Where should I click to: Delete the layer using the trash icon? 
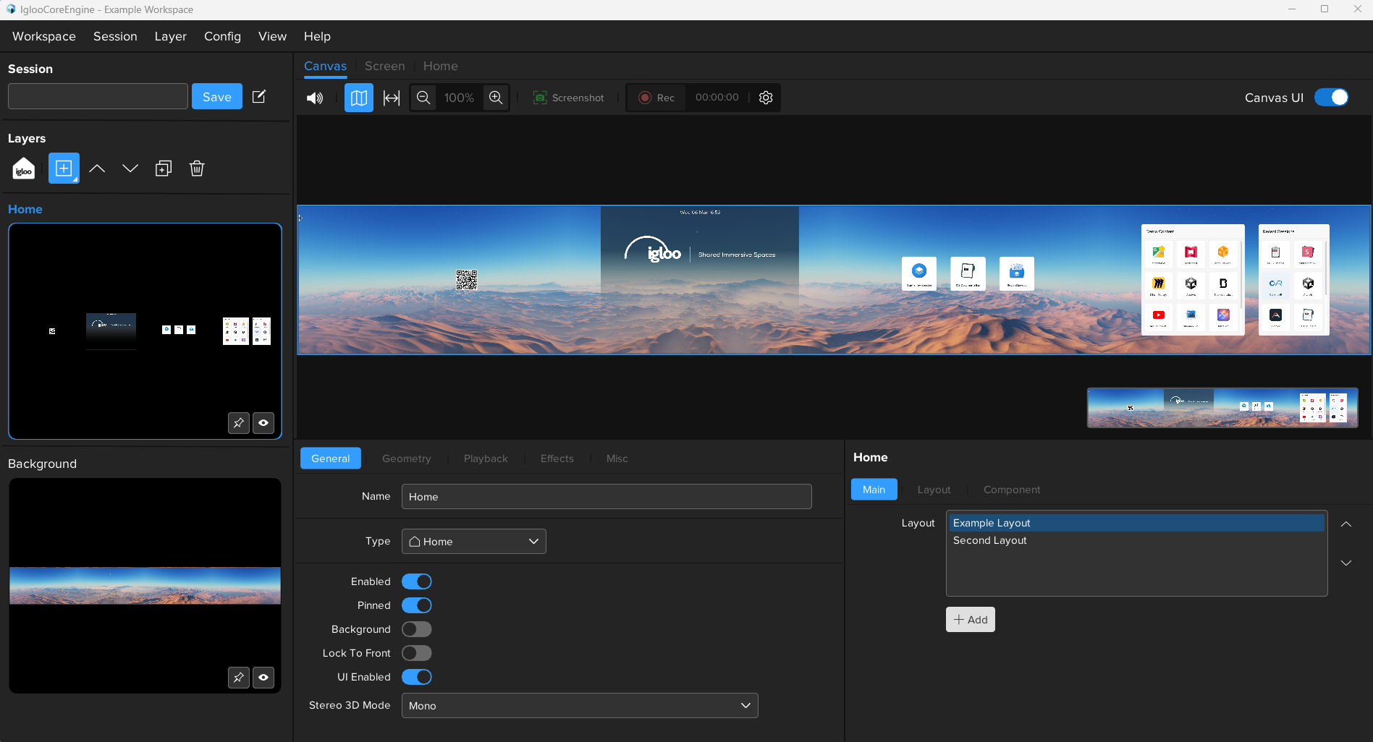point(196,168)
